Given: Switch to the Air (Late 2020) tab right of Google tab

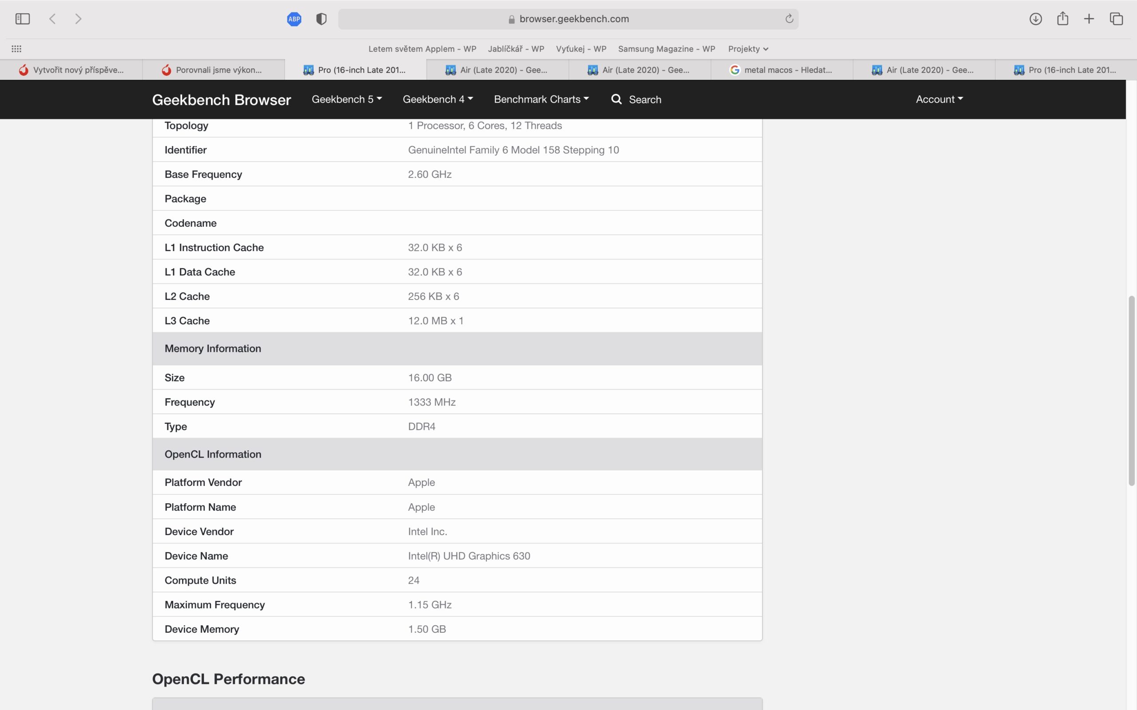Looking at the screenshot, I should 924,70.
